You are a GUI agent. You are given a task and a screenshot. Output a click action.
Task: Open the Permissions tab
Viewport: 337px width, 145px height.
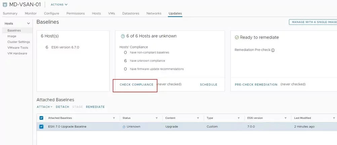pyautogui.click(x=76, y=13)
